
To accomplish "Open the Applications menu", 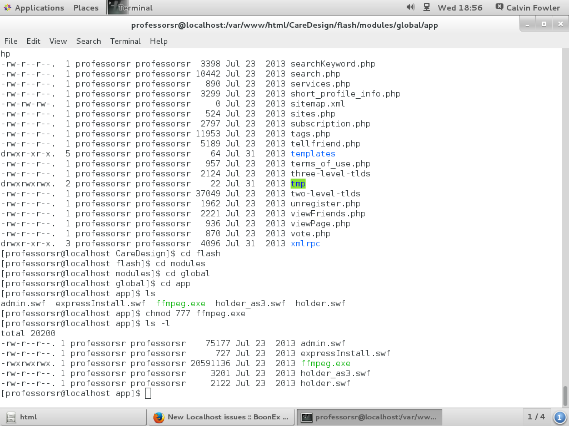I will 34,8.
